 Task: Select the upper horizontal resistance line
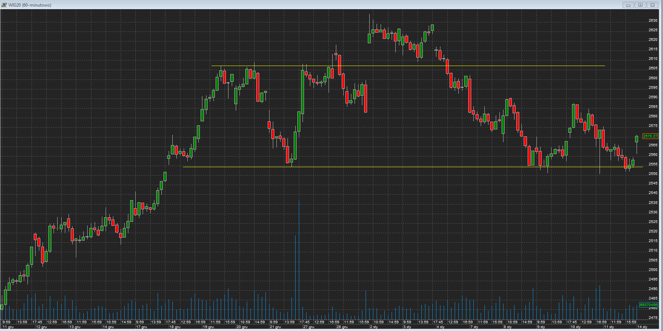coord(403,66)
